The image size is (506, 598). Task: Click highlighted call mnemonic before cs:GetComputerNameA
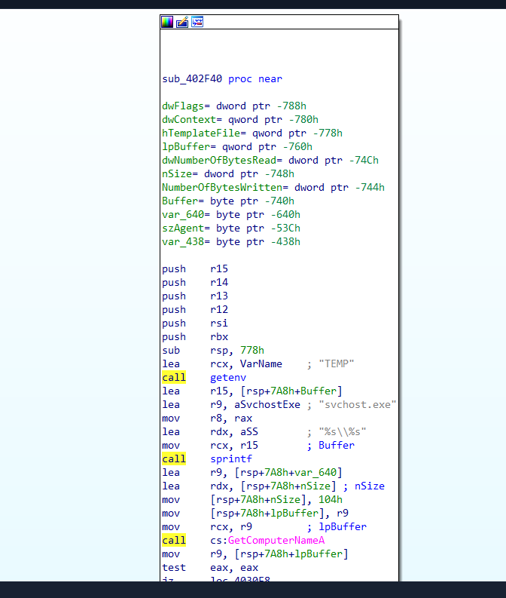[174, 541]
